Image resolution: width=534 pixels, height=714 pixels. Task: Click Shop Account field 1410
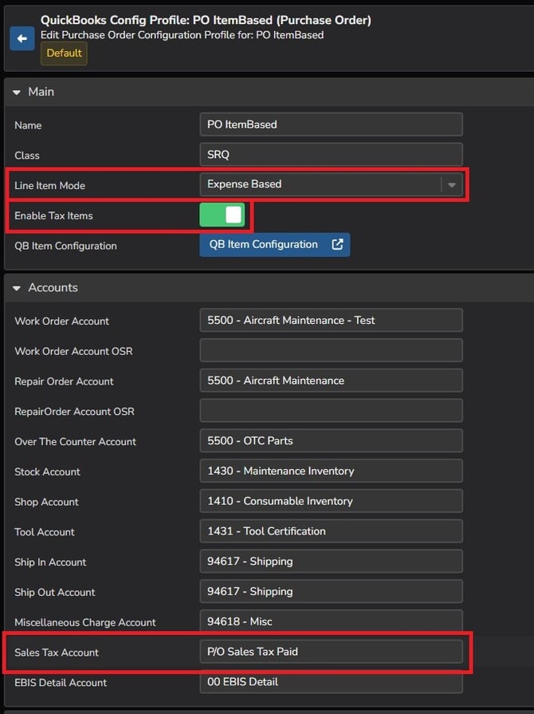point(331,501)
